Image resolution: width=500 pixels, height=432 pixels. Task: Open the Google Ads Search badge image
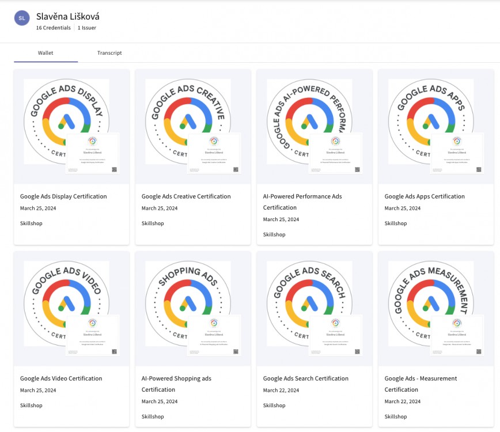pos(309,304)
